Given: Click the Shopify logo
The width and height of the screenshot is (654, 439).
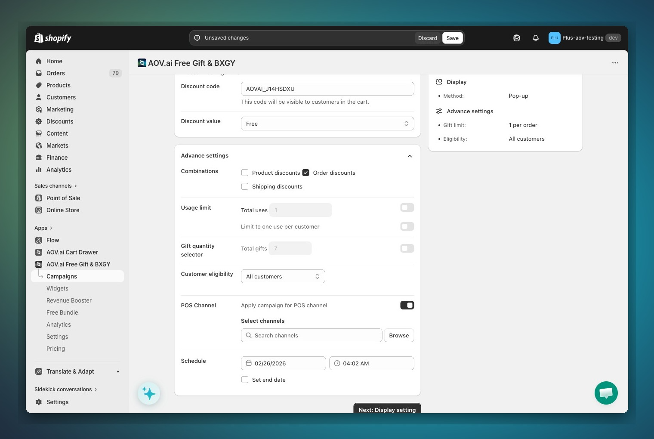Looking at the screenshot, I should coord(53,38).
